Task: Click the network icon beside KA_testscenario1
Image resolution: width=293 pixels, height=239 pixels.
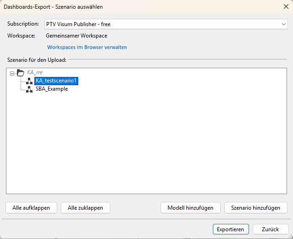Action: [29, 81]
